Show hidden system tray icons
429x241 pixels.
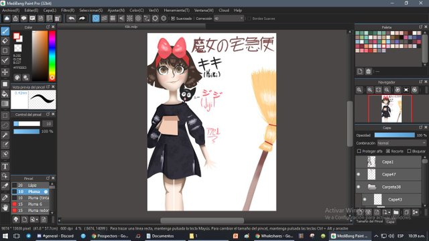(376, 236)
